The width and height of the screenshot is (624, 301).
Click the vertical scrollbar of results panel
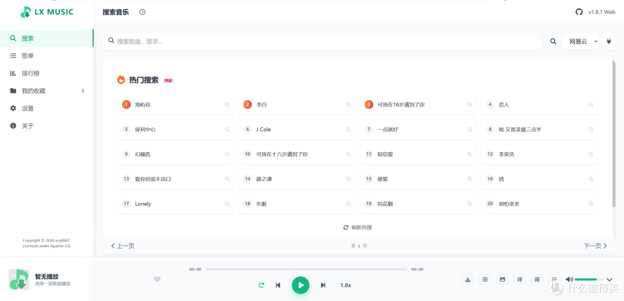click(x=614, y=133)
